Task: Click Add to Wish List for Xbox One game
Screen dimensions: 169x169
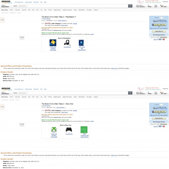Action: [x=159, y=118]
